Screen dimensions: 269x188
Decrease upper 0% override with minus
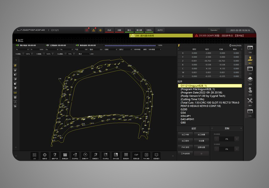217,139
